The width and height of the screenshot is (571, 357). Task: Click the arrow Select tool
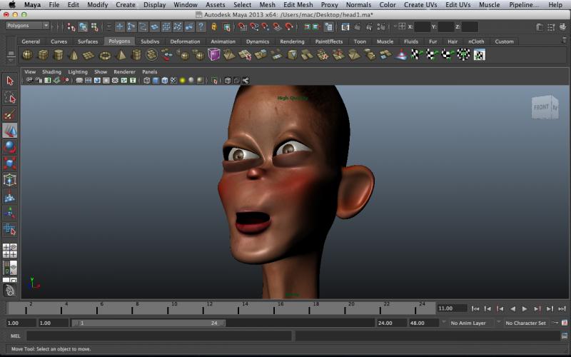click(x=10, y=81)
